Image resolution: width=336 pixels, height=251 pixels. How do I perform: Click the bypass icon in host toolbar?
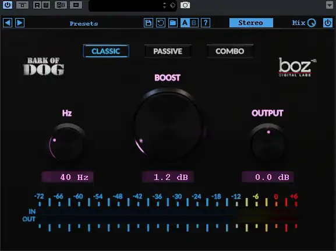(x=22, y=5)
